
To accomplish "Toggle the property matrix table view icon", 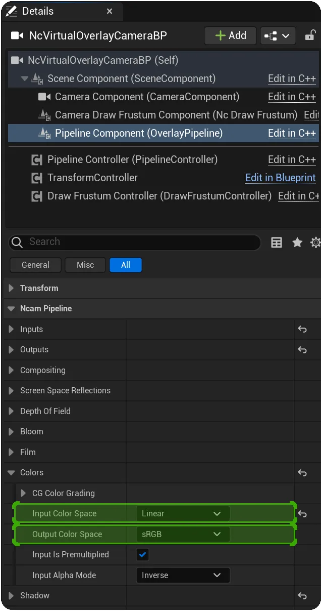I will [277, 242].
